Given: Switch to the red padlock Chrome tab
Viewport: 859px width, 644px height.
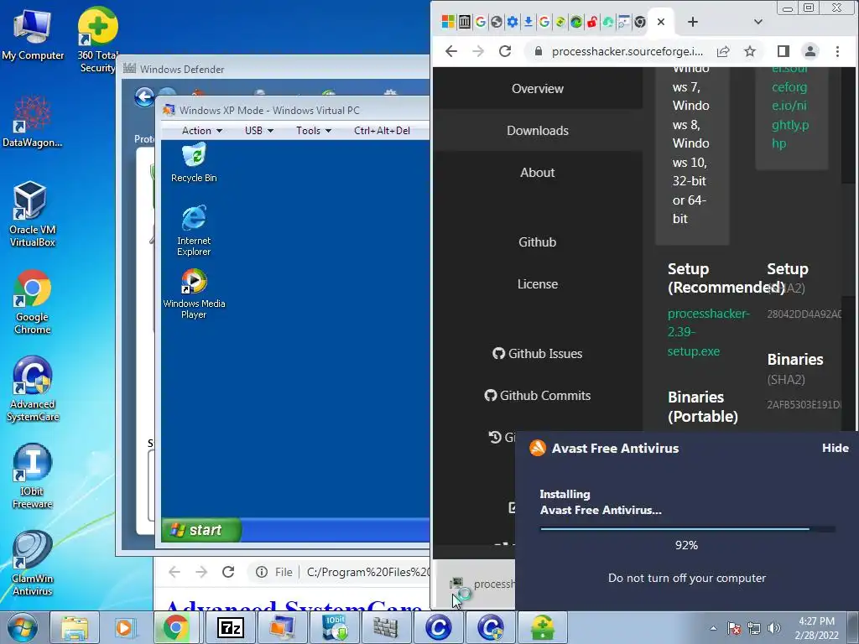Looking at the screenshot, I should (x=591, y=22).
